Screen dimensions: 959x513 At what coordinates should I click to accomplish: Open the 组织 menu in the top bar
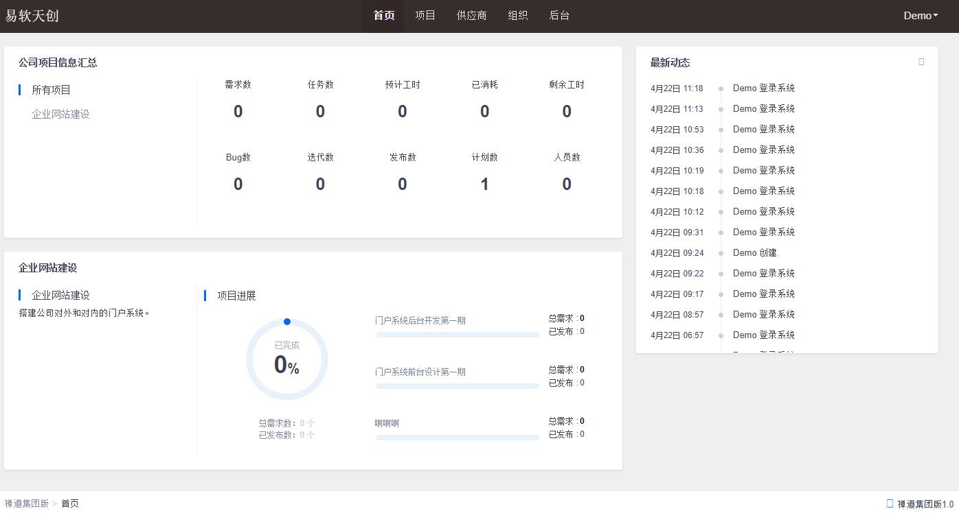point(517,16)
